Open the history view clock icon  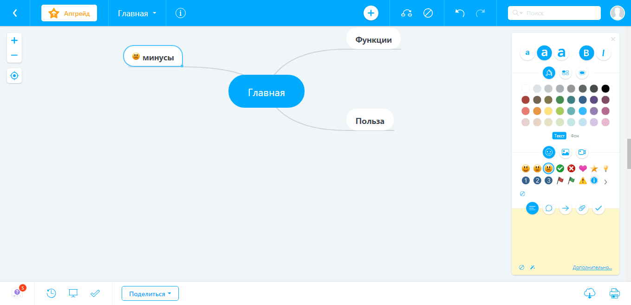tap(52, 293)
